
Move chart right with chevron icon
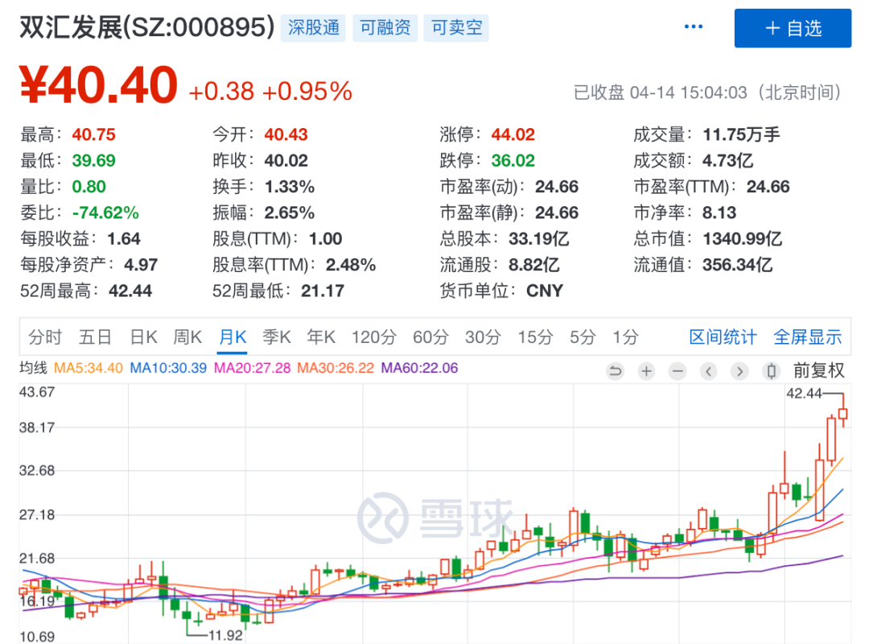(739, 370)
